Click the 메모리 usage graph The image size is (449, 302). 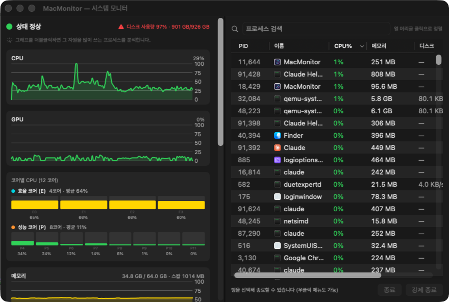coord(102,291)
